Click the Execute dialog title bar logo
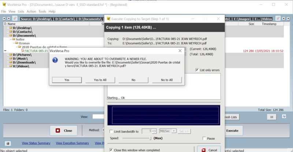The width and height of the screenshot is (293, 152). tap(108, 19)
